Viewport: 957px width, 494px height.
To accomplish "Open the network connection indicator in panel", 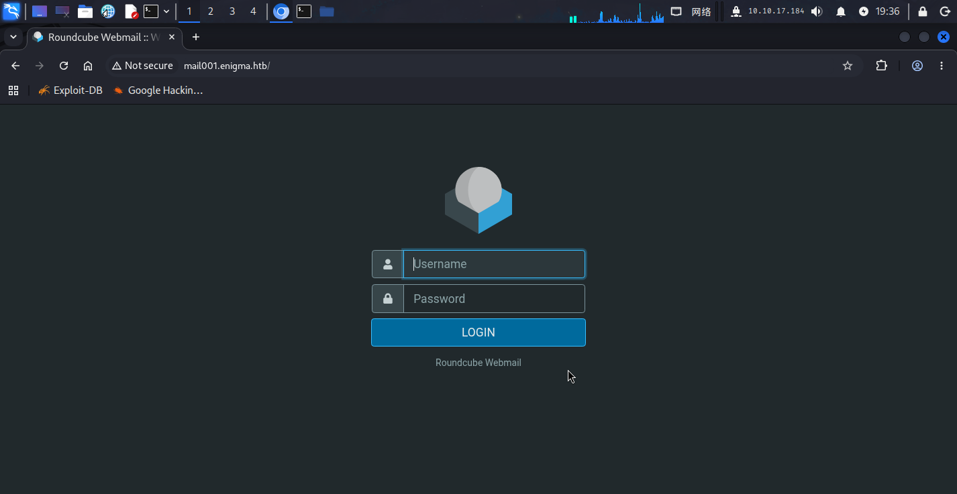I will pos(676,11).
